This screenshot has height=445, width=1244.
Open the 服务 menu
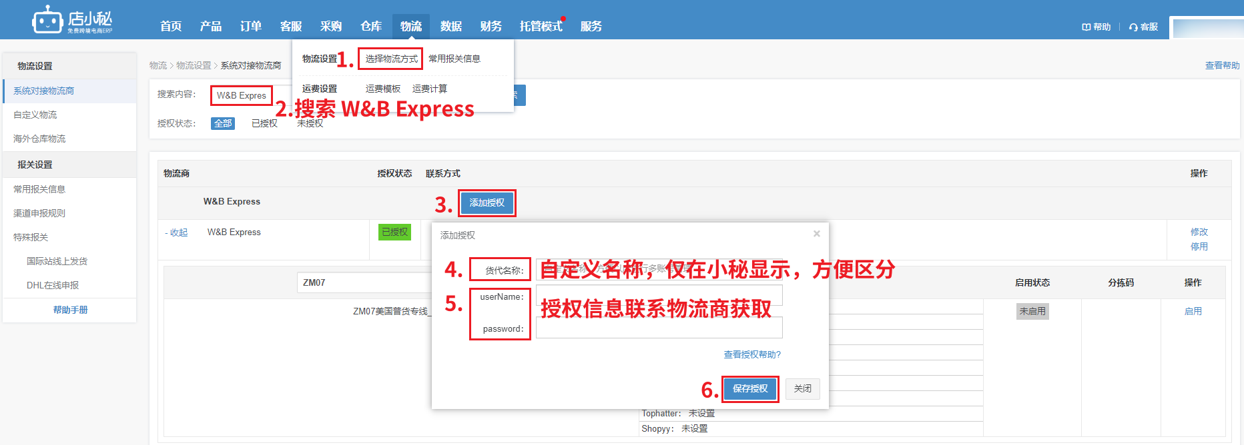(x=591, y=26)
